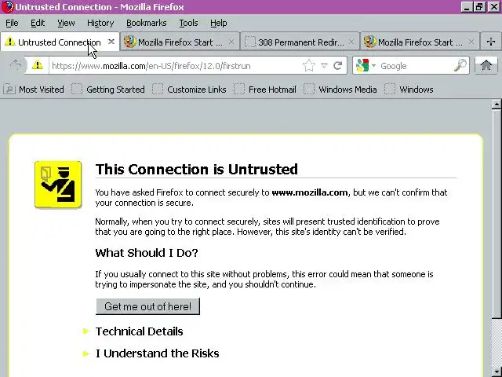Click the magnifying glass search icon

(x=460, y=65)
